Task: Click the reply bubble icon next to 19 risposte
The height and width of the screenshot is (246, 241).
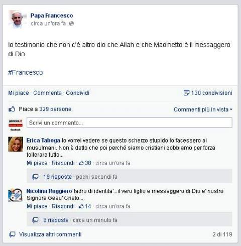Action: (x=35, y=177)
